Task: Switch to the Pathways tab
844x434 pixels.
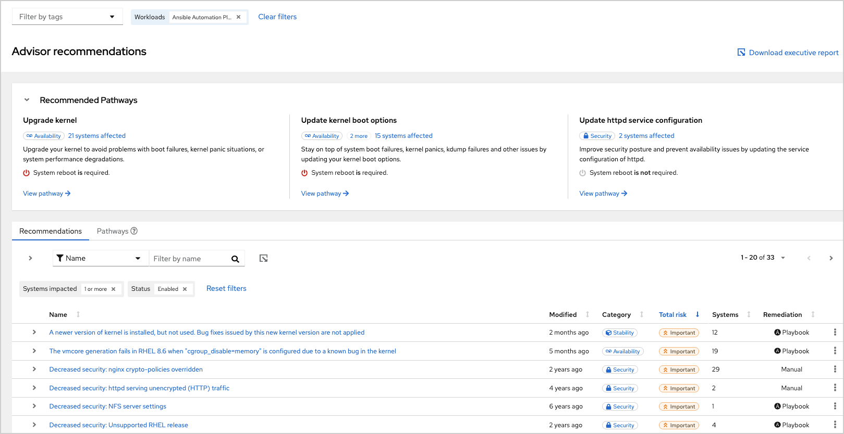Action: coord(113,231)
